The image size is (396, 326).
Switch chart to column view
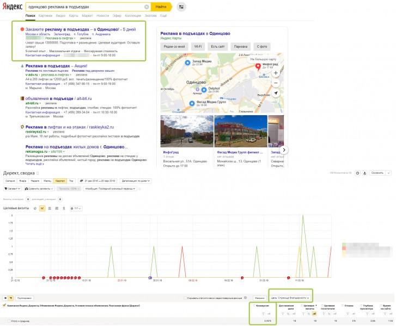click(57, 208)
